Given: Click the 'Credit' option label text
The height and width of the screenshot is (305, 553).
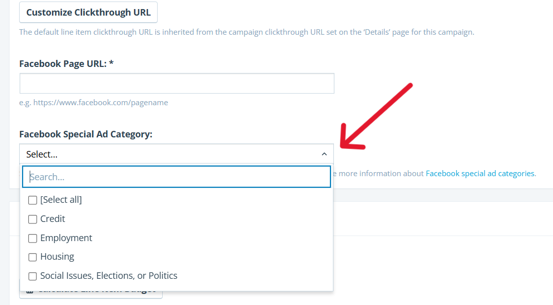Looking at the screenshot, I should click(x=52, y=219).
